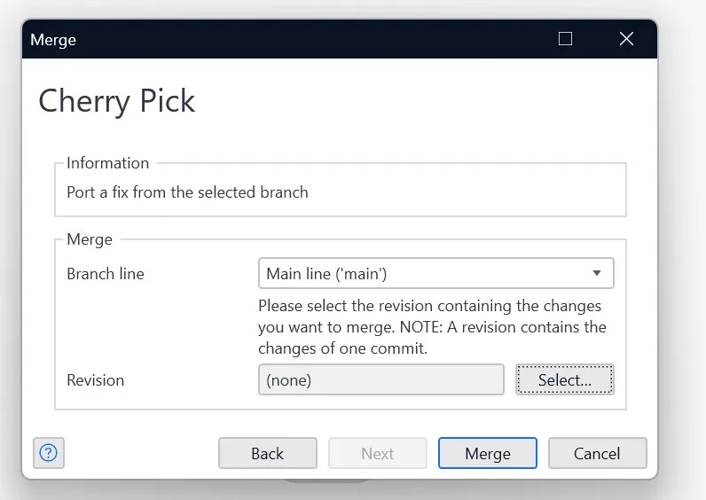
Task: Click the 'Port a fix' description text
Action: point(187,191)
